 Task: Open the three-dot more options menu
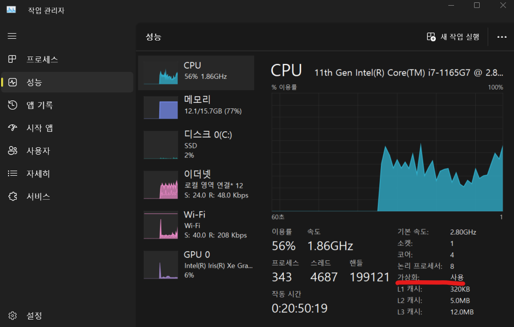pos(502,37)
